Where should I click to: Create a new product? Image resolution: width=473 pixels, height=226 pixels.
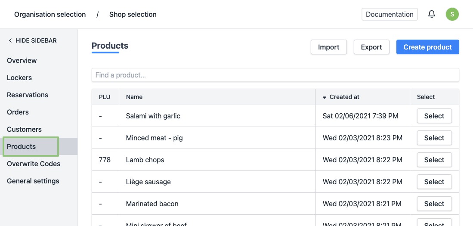click(x=427, y=47)
